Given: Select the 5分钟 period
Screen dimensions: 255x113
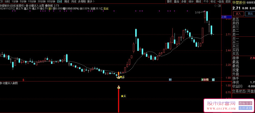Looking at the screenshot, I should coord(23,2).
